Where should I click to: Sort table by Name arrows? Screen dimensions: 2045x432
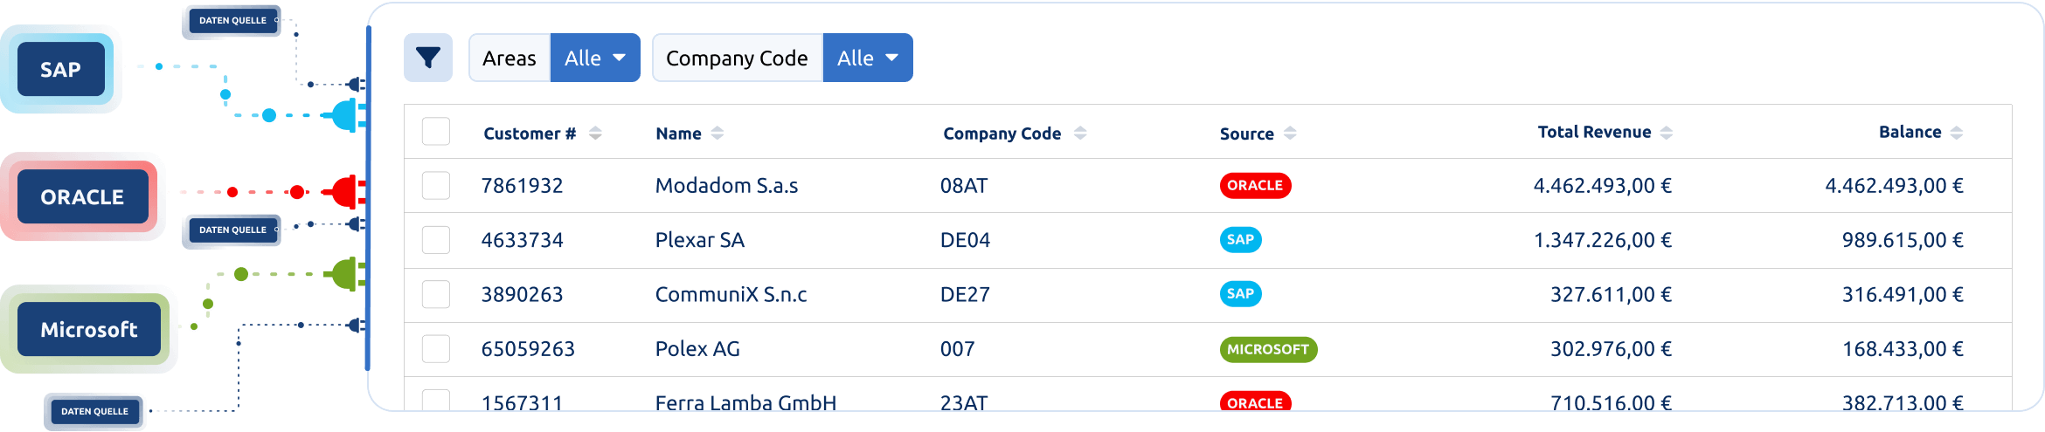click(717, 134)
